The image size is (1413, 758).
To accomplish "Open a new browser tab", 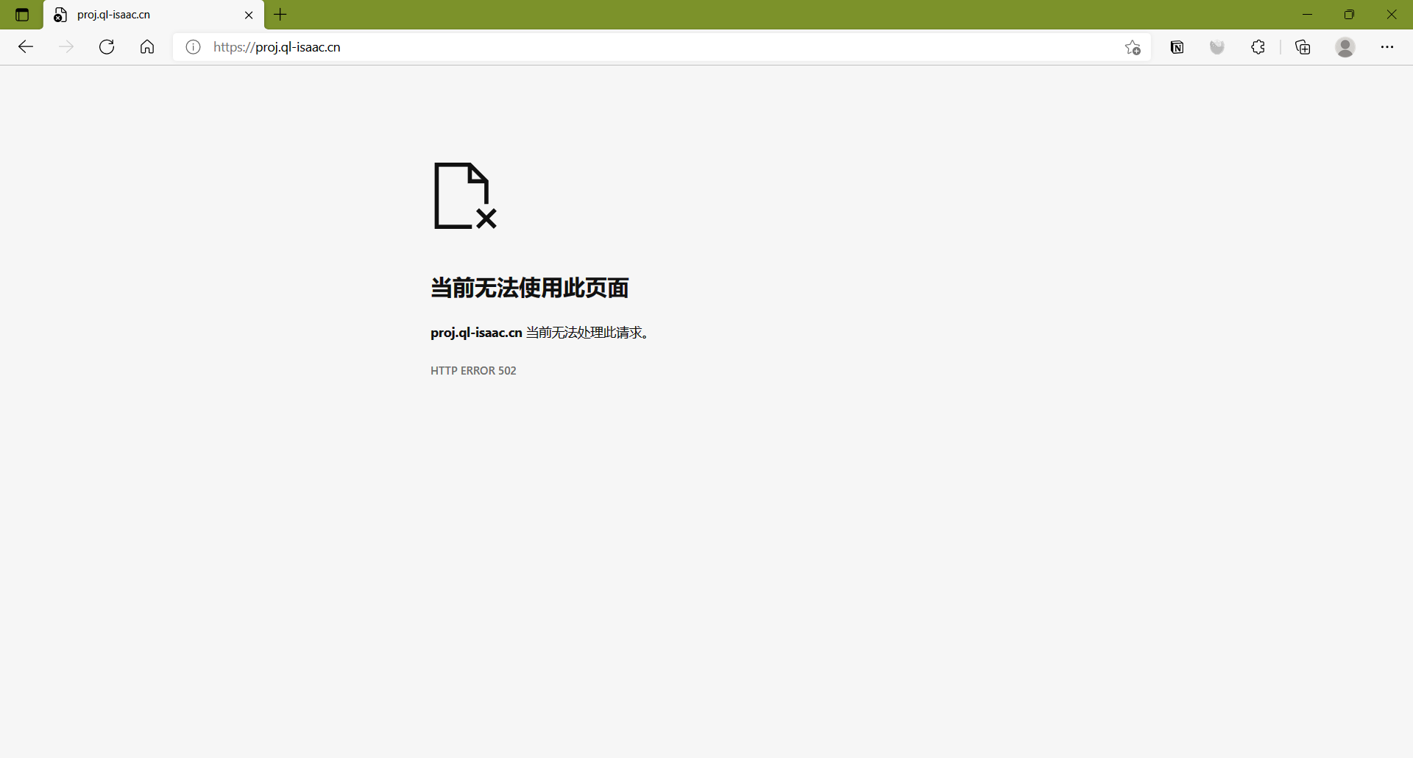I will pos(280,14).
